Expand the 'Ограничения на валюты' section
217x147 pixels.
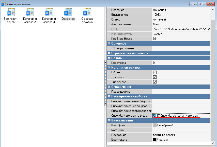coord(109,53)
